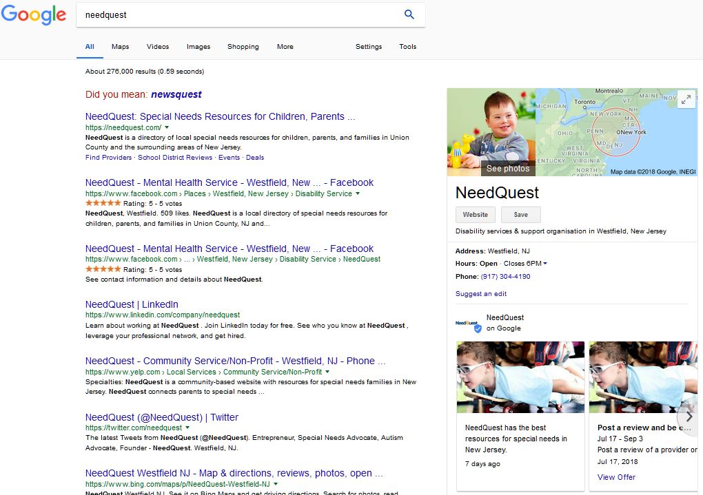This screenshot has width=703, height=495.
Task: Switch to the Maps tab
Action: click(x=120, y=47)
